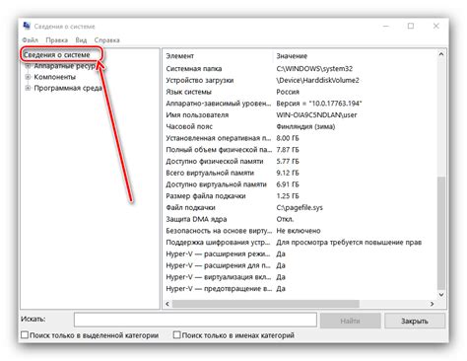Select the Файл подкачки row
Screen dimensions: 467x361
pos(300,208)
